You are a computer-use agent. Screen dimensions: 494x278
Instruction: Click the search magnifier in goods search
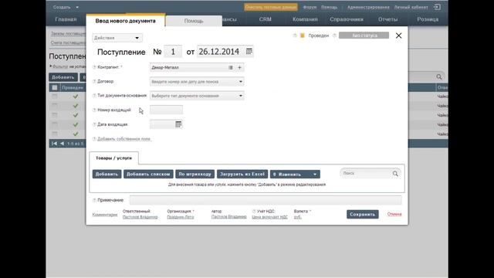(x=395, y=173)
